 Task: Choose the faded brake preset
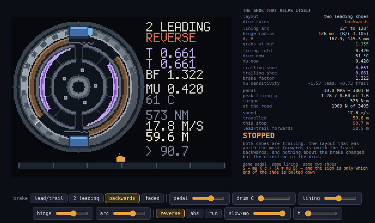[x=152, y=198]
